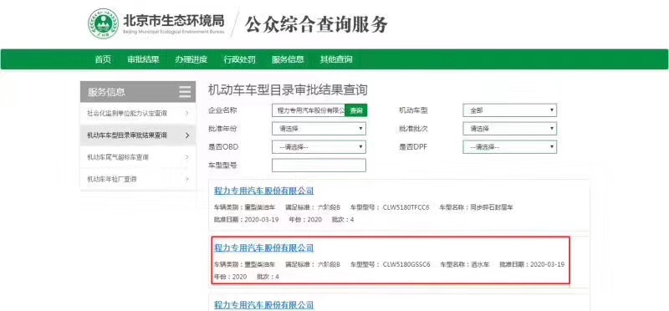Click chevron next to 机动车车型目录审批结果查询

pyautogui.click(x=187, y=135)
